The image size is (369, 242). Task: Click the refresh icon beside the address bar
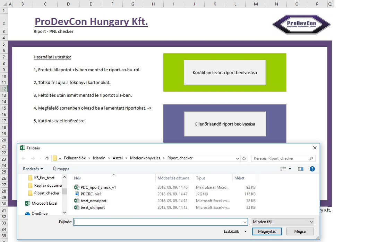pyautogui.click(x=244, y=158)
